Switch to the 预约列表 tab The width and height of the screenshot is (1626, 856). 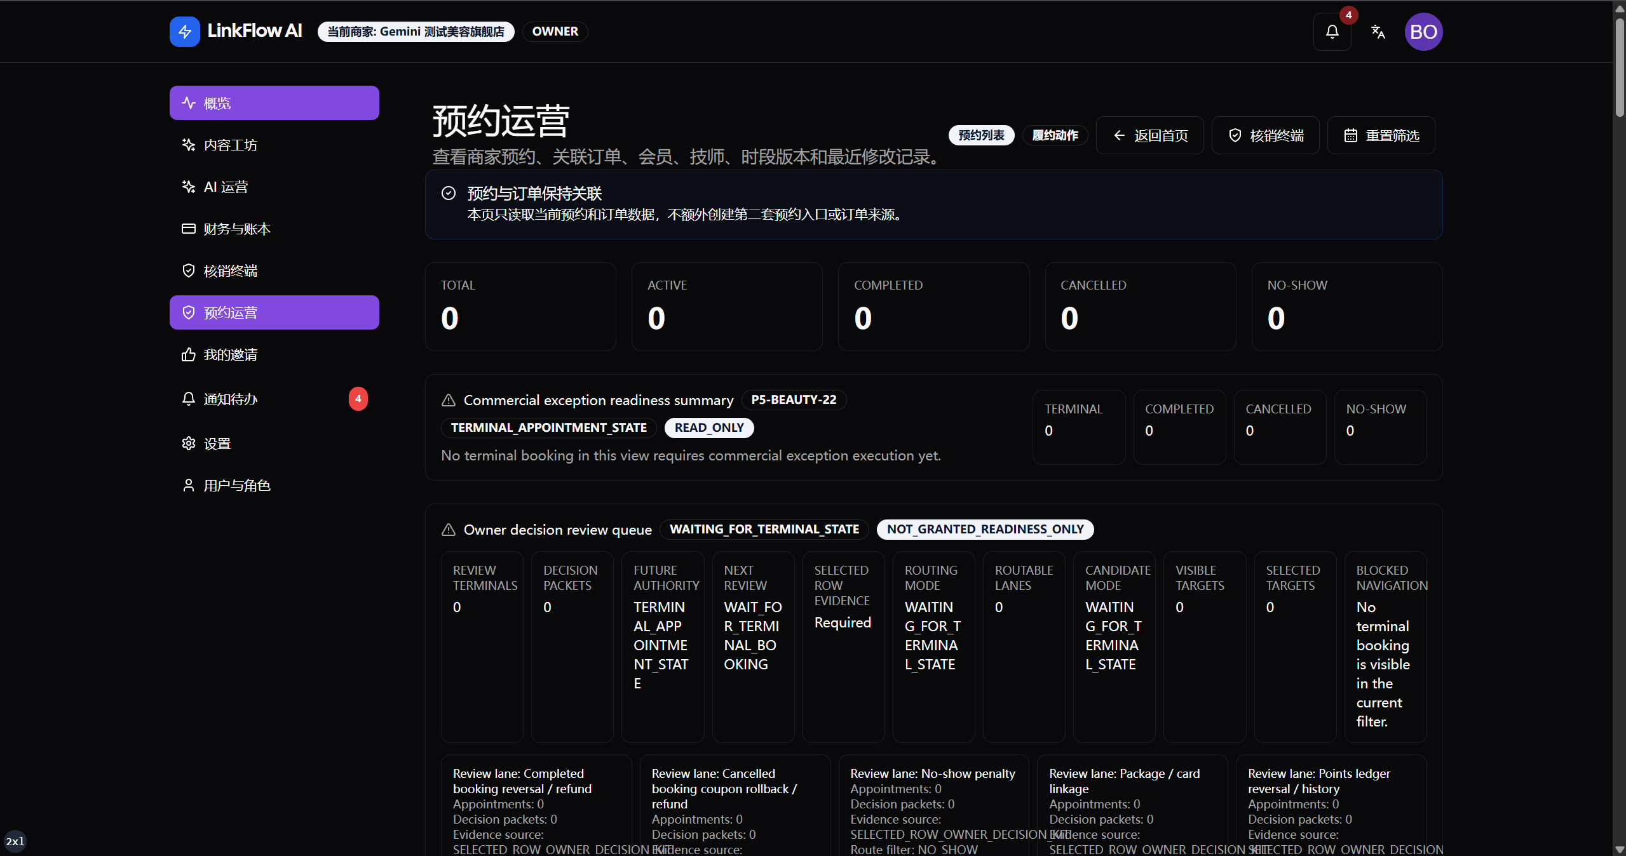[981, 135]
